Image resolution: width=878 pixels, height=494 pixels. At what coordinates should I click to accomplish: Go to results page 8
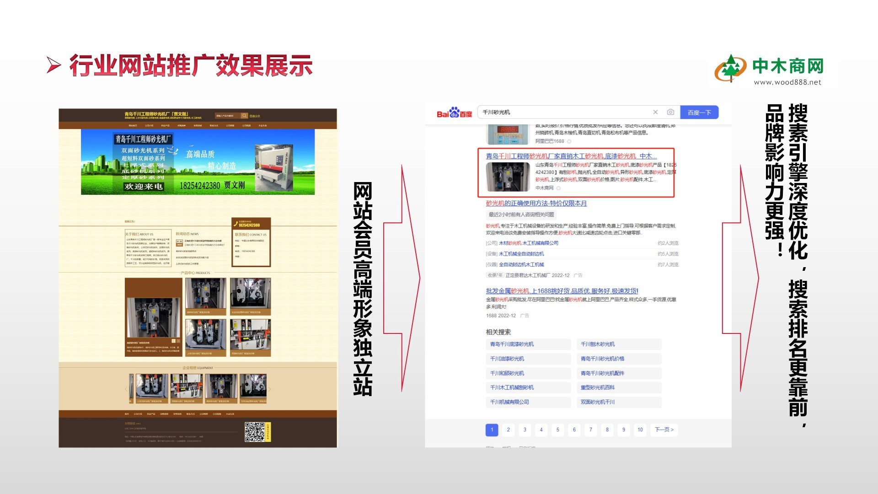(x=607, y=430)
